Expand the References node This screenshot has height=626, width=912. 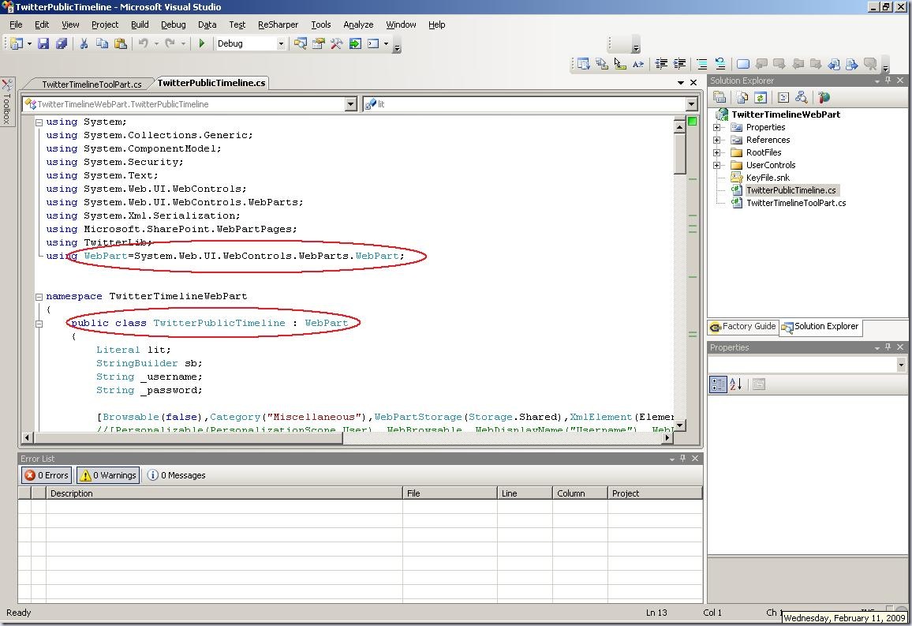tap(716, 140)
